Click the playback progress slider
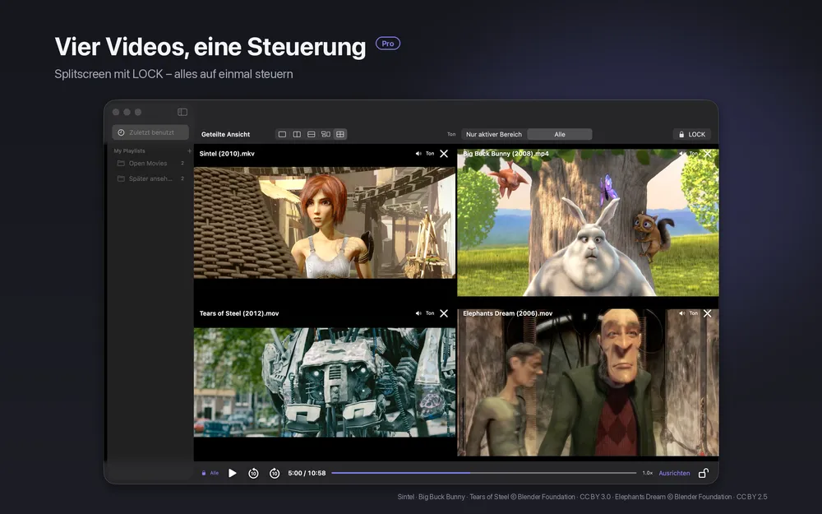 pyautogui.click(x=484, y=473)
